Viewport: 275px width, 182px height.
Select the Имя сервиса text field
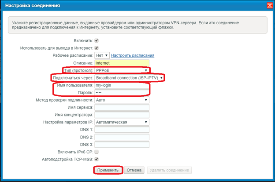point(122,107)
